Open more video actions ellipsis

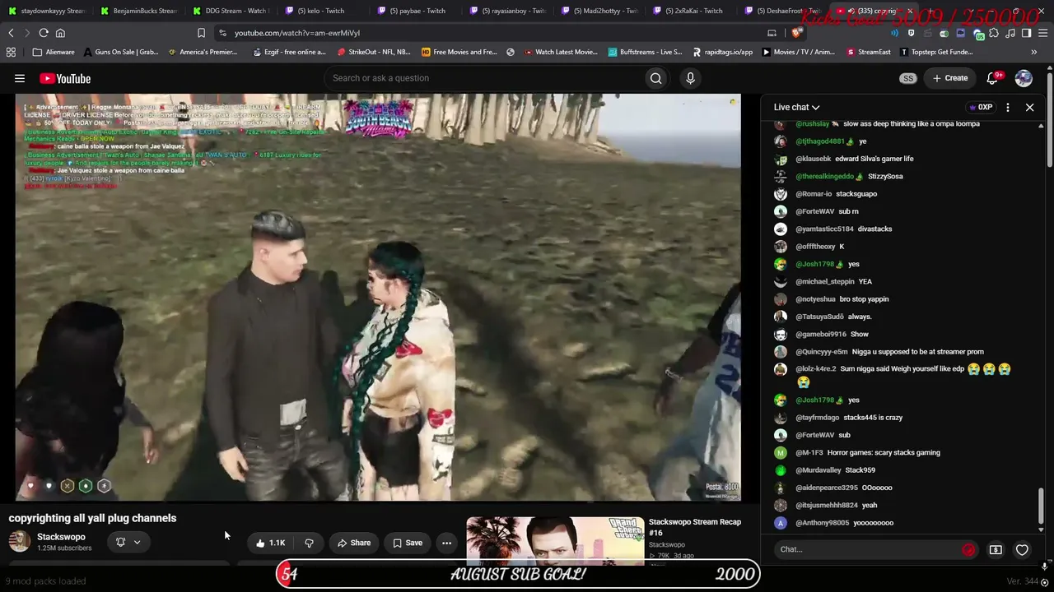point(446,543)
